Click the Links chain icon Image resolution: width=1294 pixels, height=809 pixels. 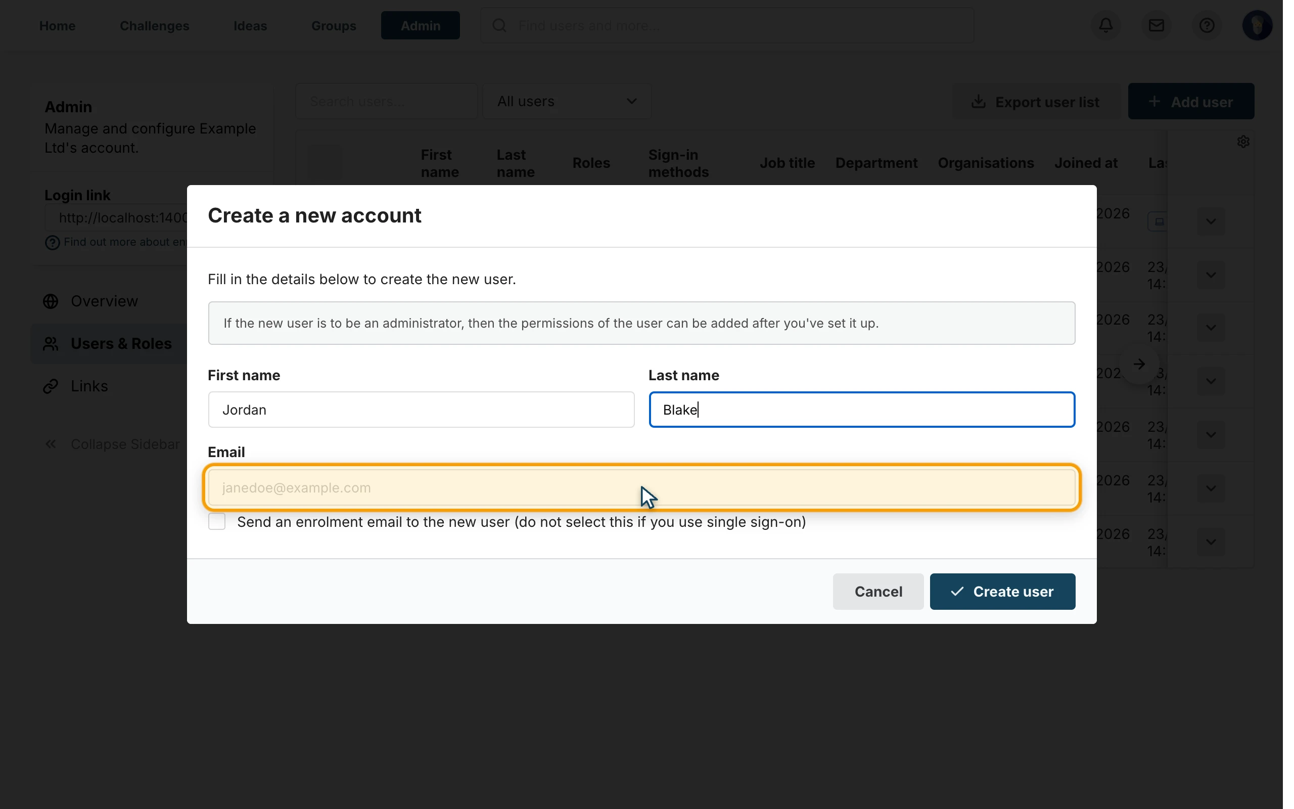(51, 386)
